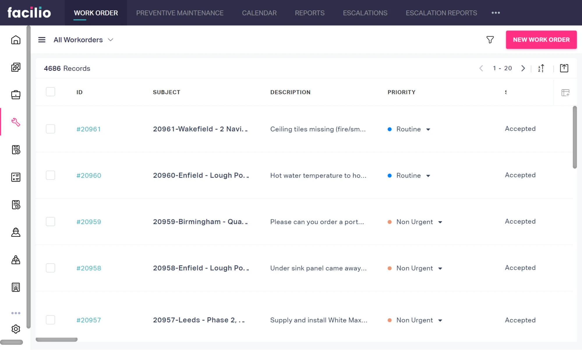Click the export records icon
This screenshot has width=582, height=350.
(564, 68)
